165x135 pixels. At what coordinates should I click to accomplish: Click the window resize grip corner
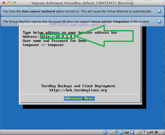click(x=163, y=133)
